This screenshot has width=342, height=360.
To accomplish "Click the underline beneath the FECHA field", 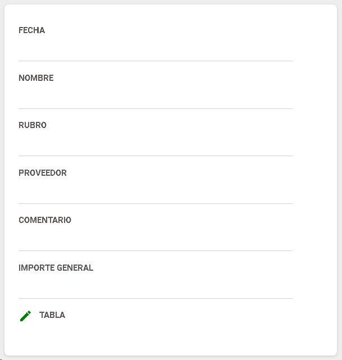I will point(156,61).
